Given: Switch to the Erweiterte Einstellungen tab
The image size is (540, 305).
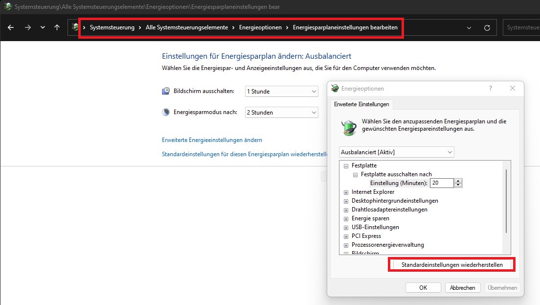Looking at the screenshot, I should pos(362,104).
